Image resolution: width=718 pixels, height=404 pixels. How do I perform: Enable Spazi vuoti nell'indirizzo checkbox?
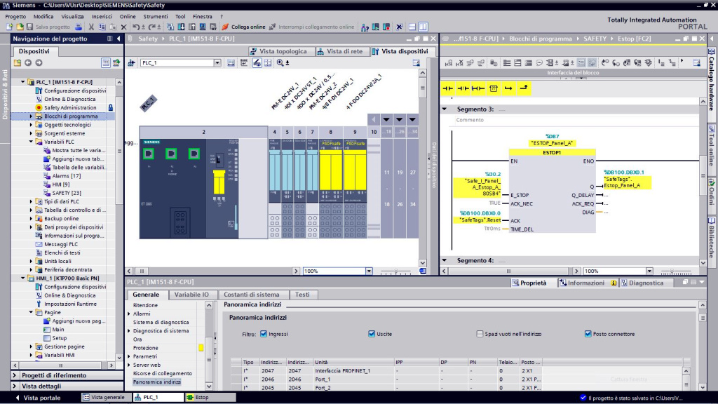pos(480,334)
